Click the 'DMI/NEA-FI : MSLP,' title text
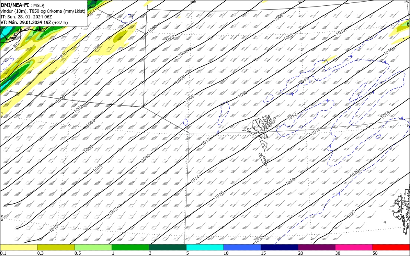The image size is (410, 256). [23, 5]
